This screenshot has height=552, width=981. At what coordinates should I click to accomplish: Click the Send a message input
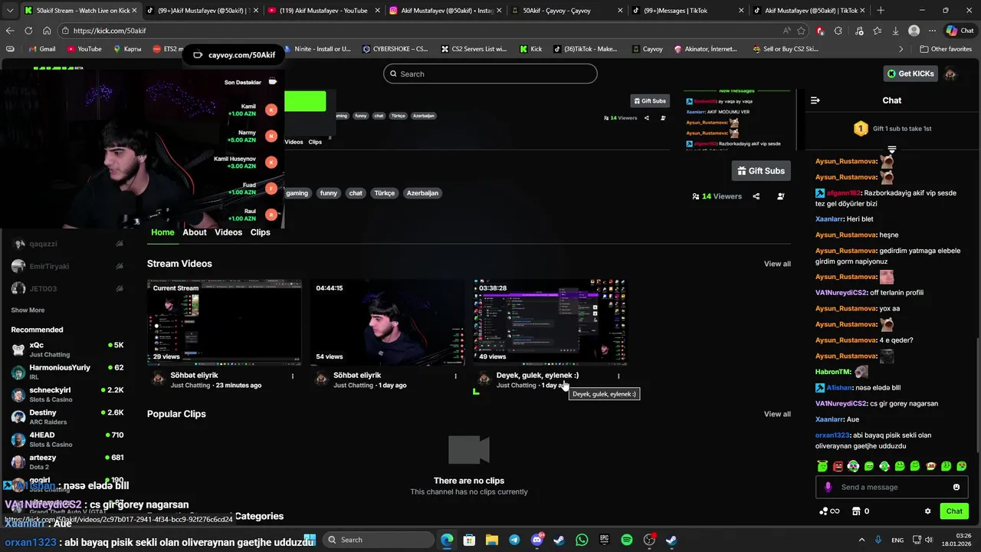pos(891,487)
